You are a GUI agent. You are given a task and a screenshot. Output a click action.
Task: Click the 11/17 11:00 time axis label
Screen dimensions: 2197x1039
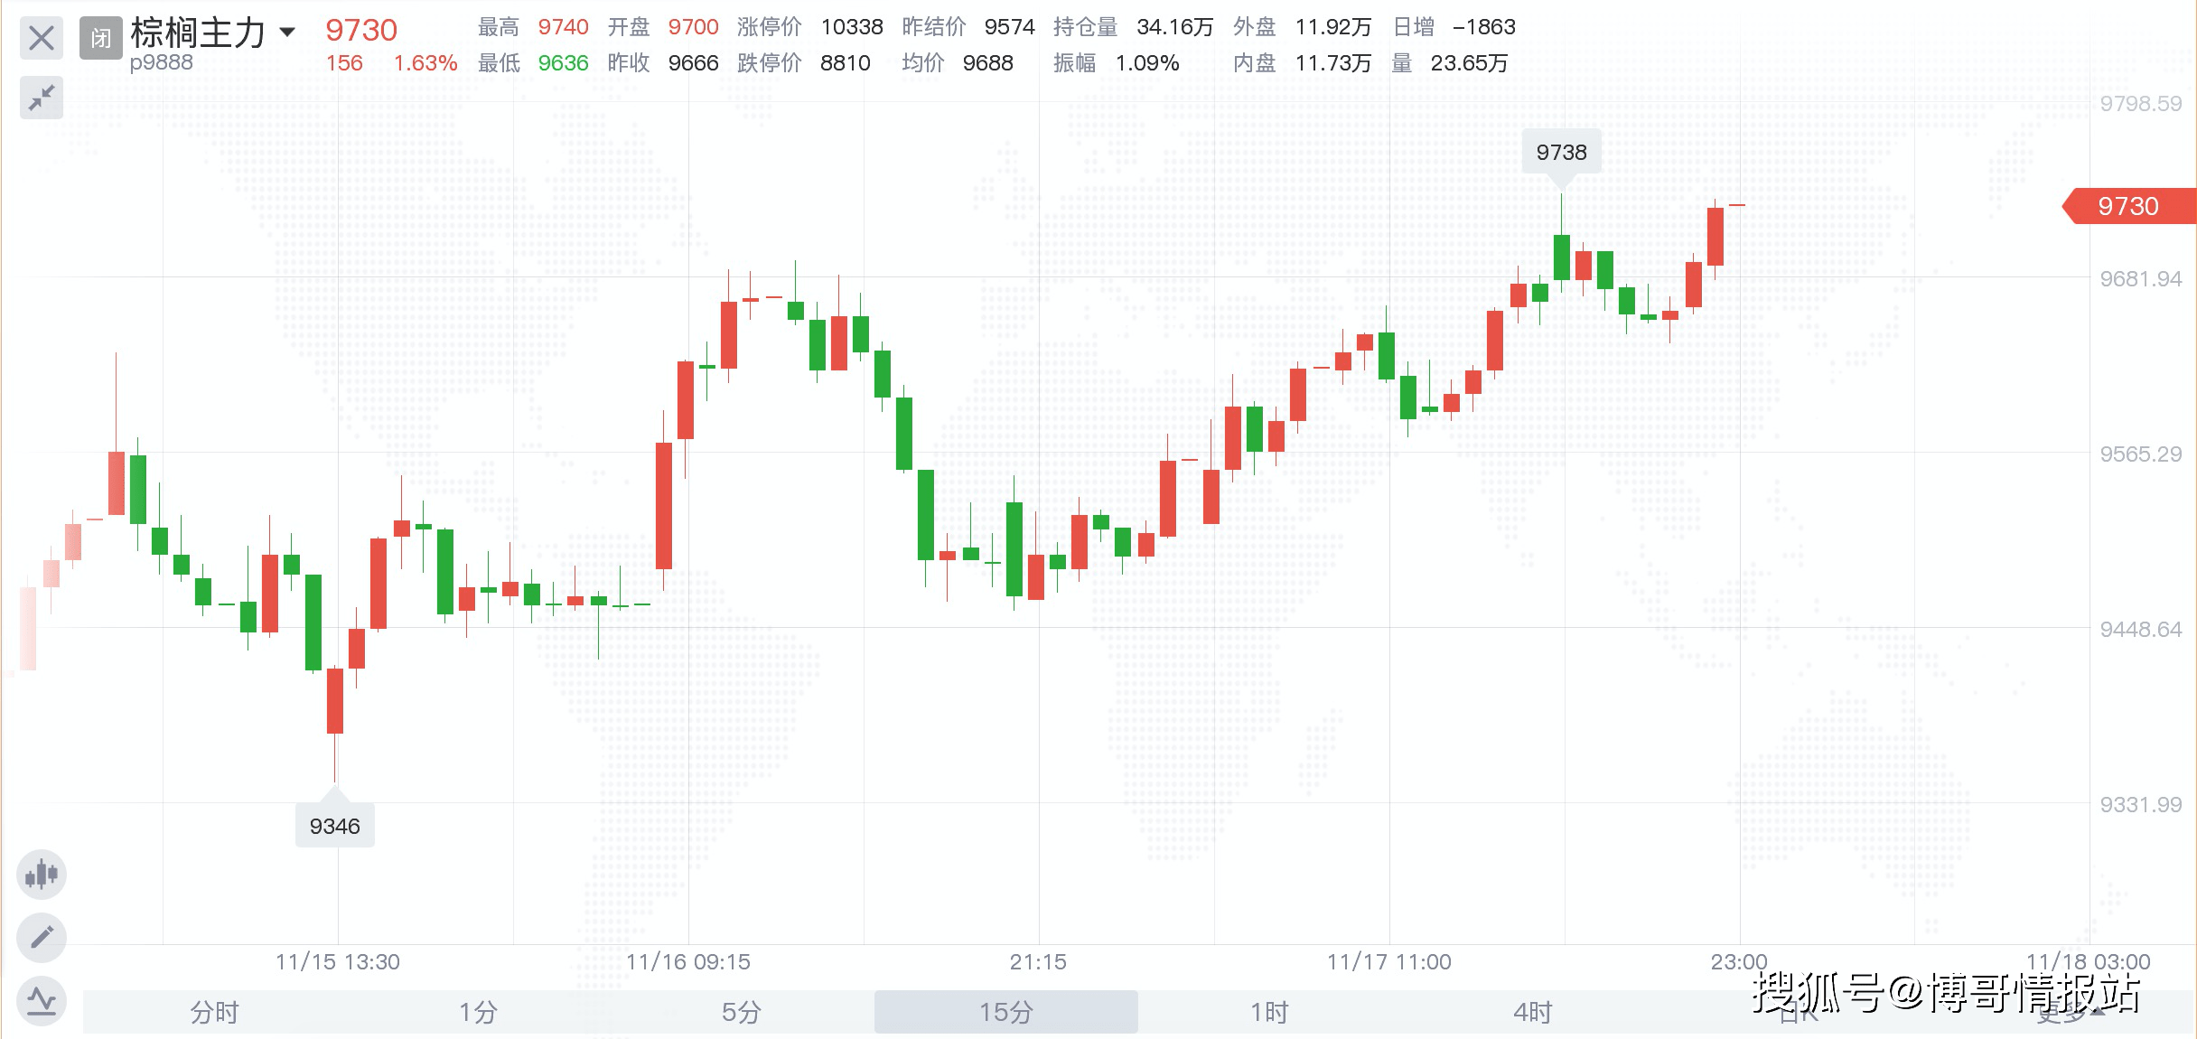pyautogui.click(x=1389, y=962)
